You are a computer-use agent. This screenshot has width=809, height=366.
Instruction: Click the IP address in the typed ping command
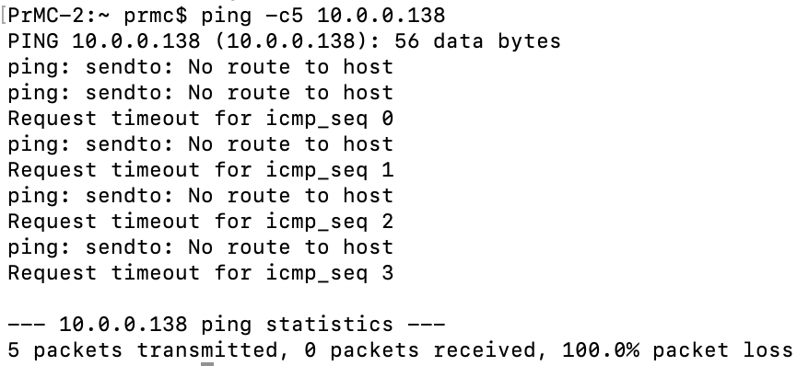(381, 16)
